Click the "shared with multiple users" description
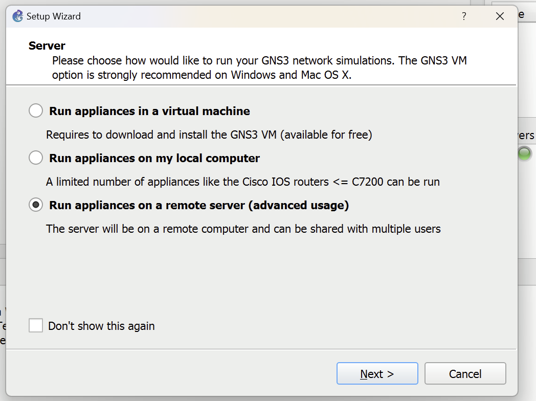 point(243,229)
